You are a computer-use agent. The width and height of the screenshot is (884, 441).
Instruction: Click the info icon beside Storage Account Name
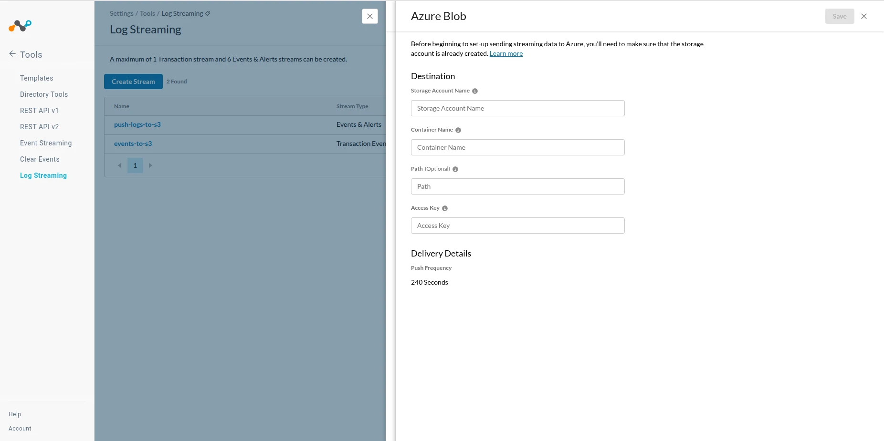(475, 91)
